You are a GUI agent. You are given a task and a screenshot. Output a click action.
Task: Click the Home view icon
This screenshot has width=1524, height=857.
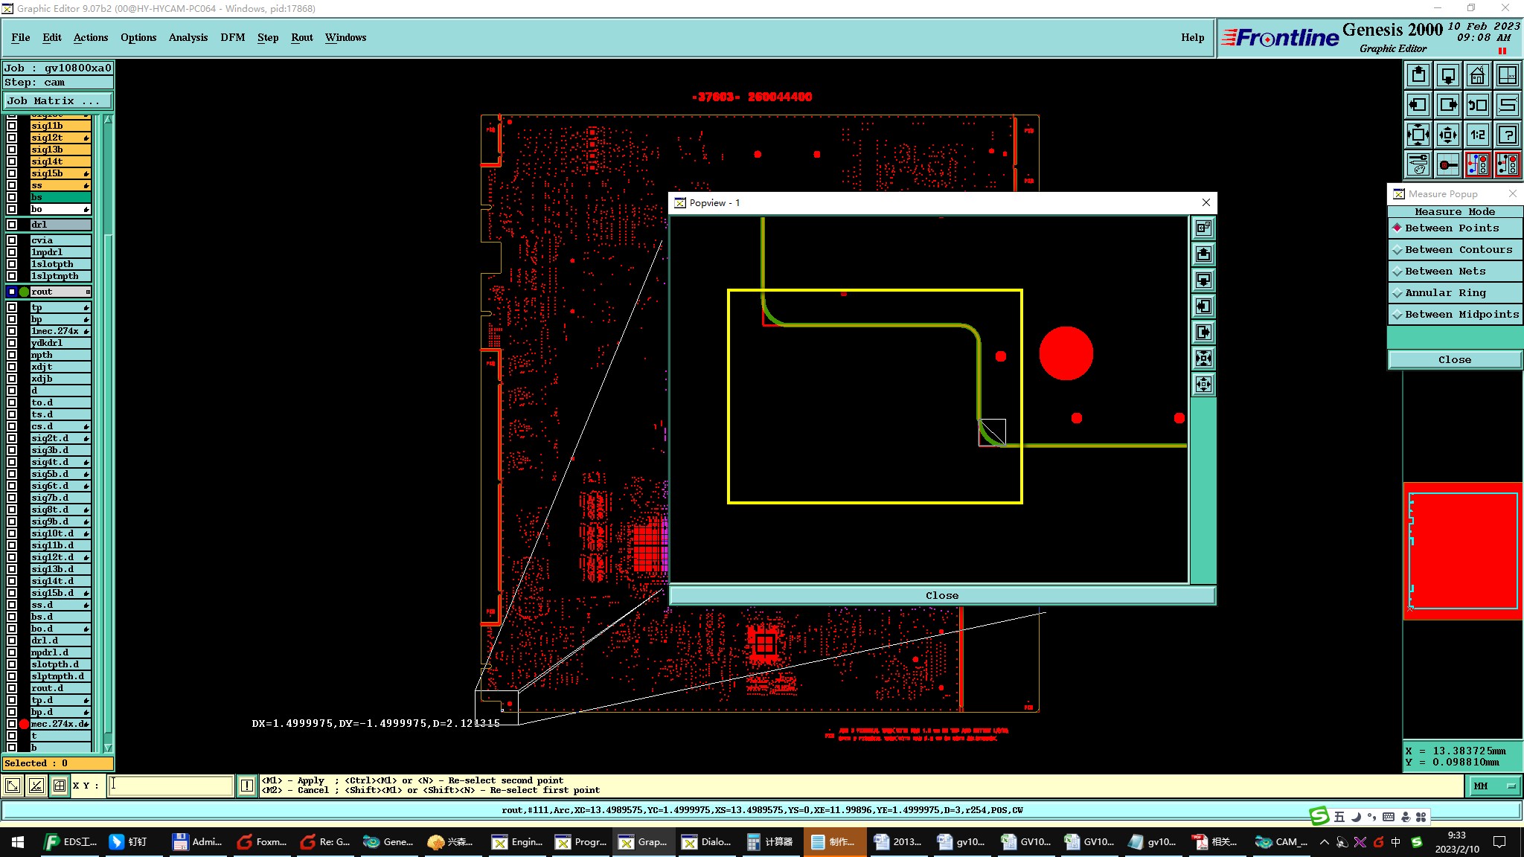coord(1477,75)
